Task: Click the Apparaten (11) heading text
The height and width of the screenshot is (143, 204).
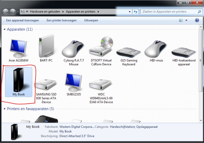Action: 20,29
